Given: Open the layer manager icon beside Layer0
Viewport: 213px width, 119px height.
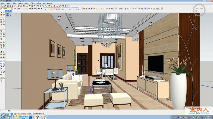Looking at the screenshot, I should (15, 9).
